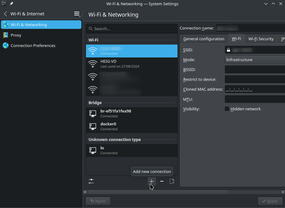
Task: Click the add new connection plus icon
Action: tap(152, 181)
